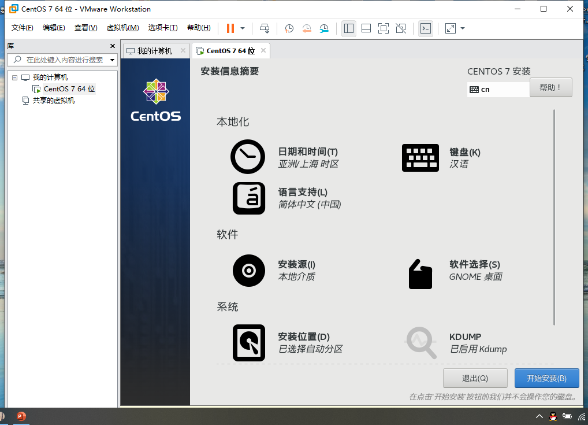
Task: Click the 键盘(K) label
Action: (465, 152)
